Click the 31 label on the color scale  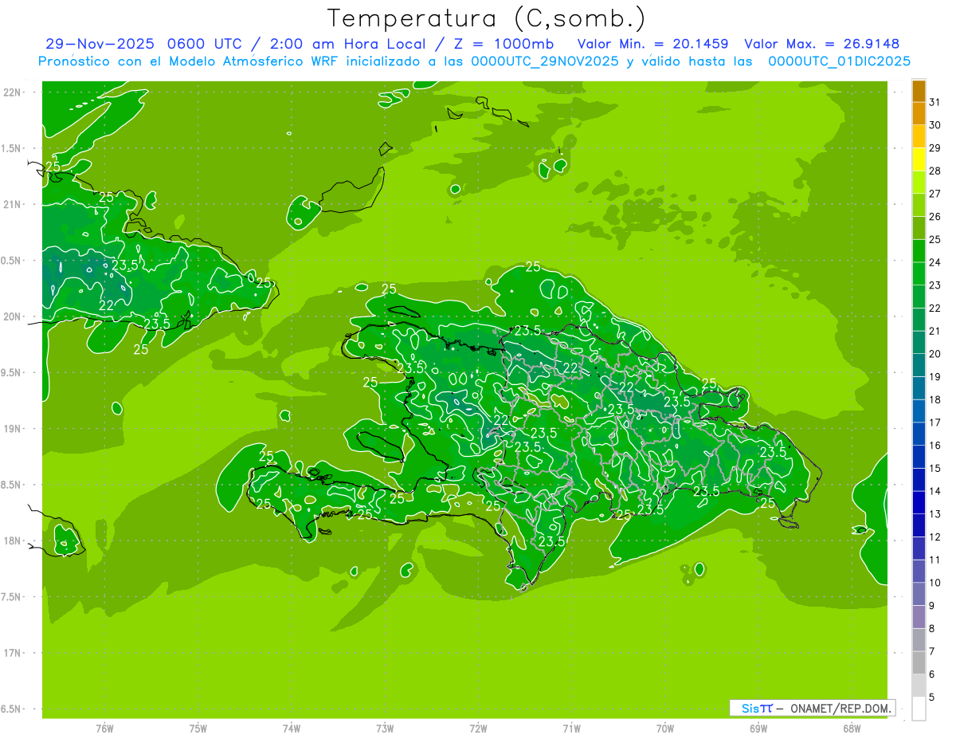click(x=935, y=102)
